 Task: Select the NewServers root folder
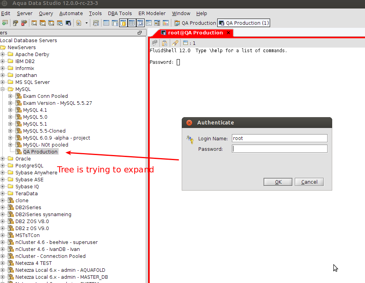pyautogui.click(x=22, y=48)
